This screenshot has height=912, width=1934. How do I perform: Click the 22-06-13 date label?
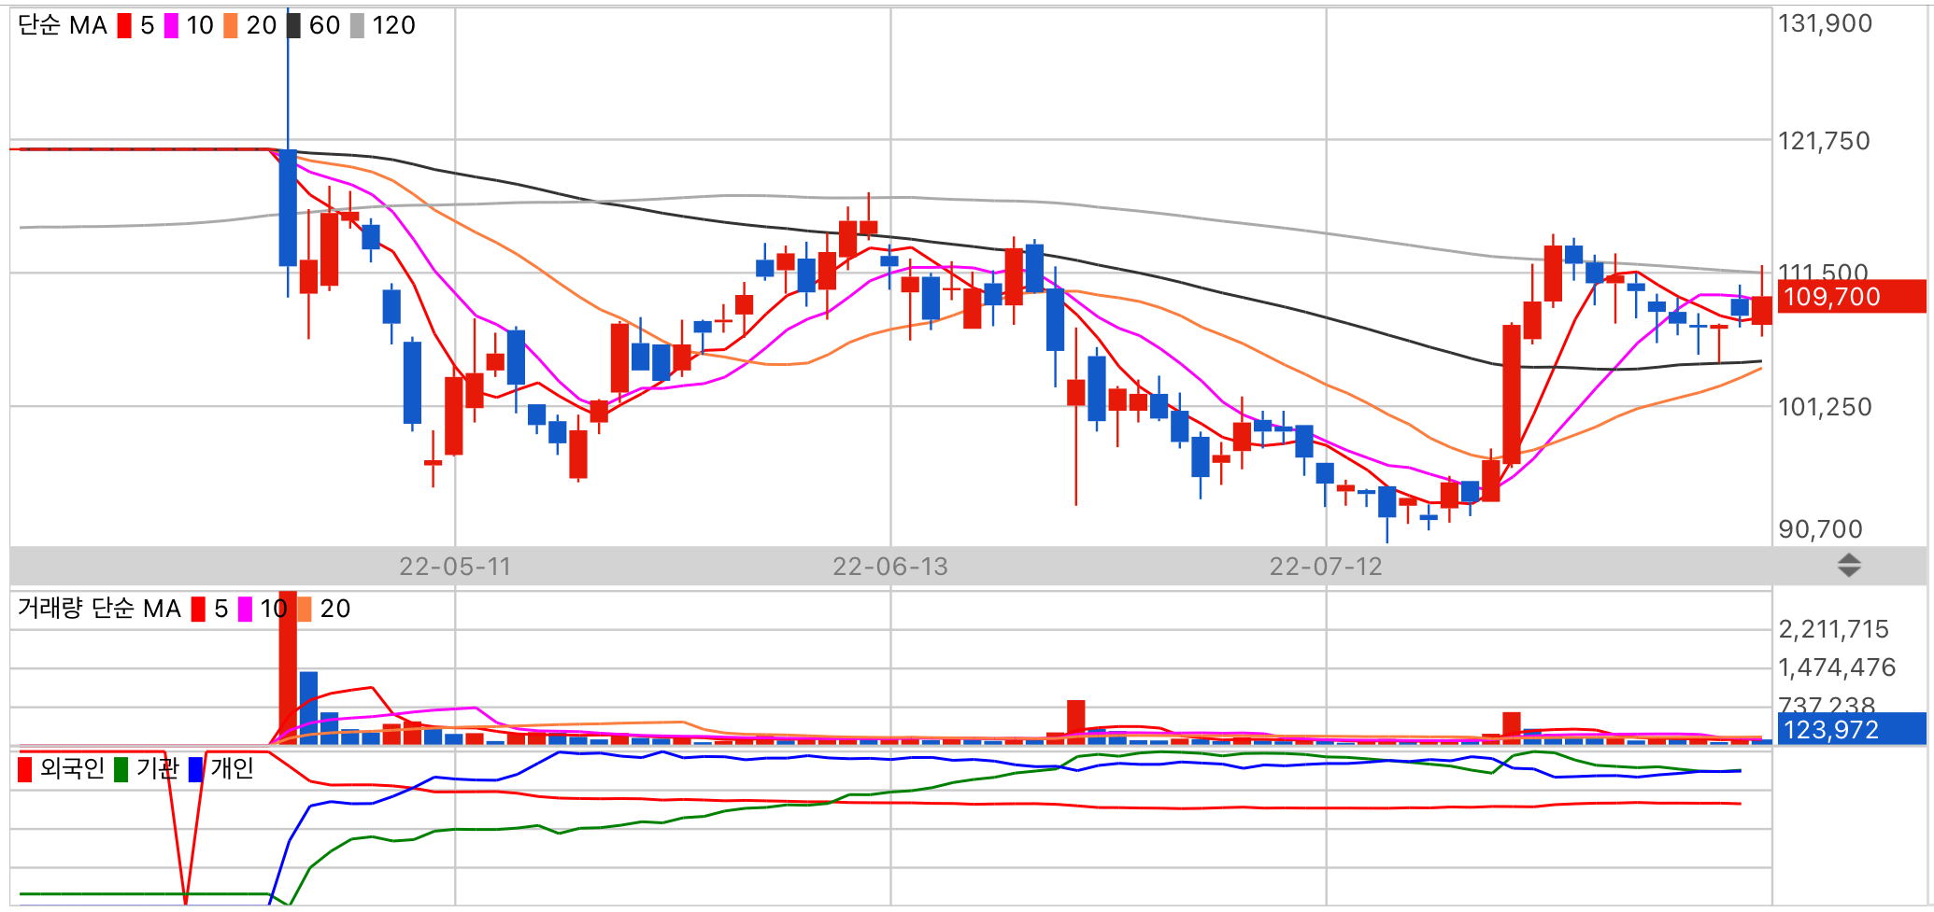890,567
